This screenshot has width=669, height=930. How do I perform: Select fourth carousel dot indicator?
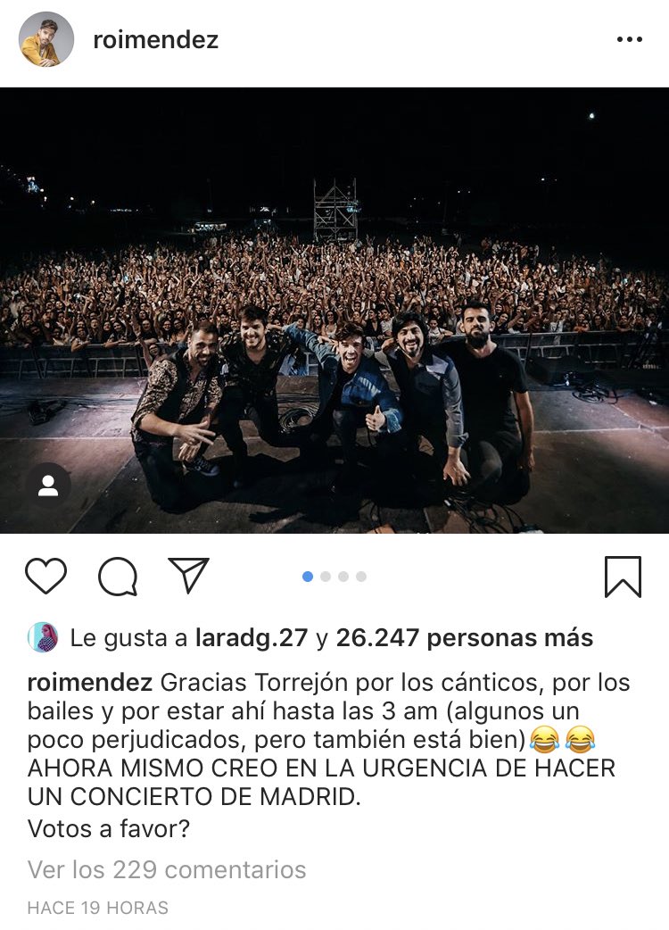[x=361, y=577]
